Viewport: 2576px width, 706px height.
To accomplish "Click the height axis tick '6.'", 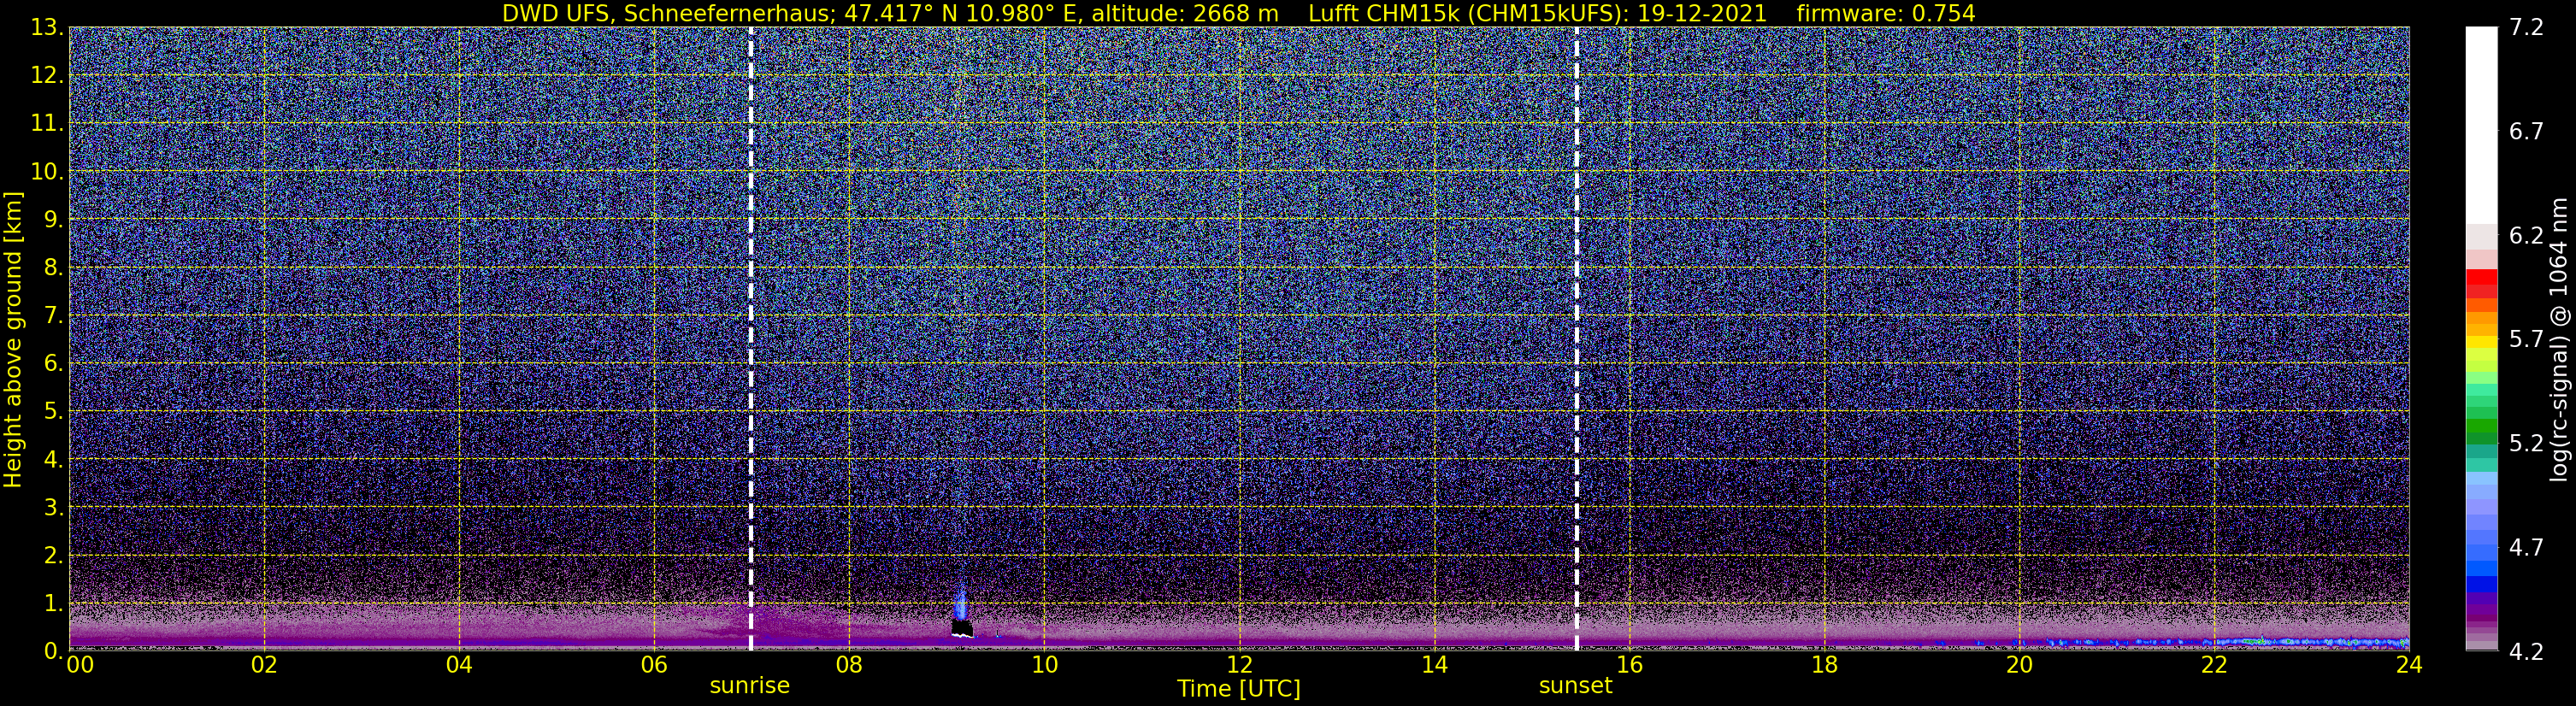I will [53, 364].
